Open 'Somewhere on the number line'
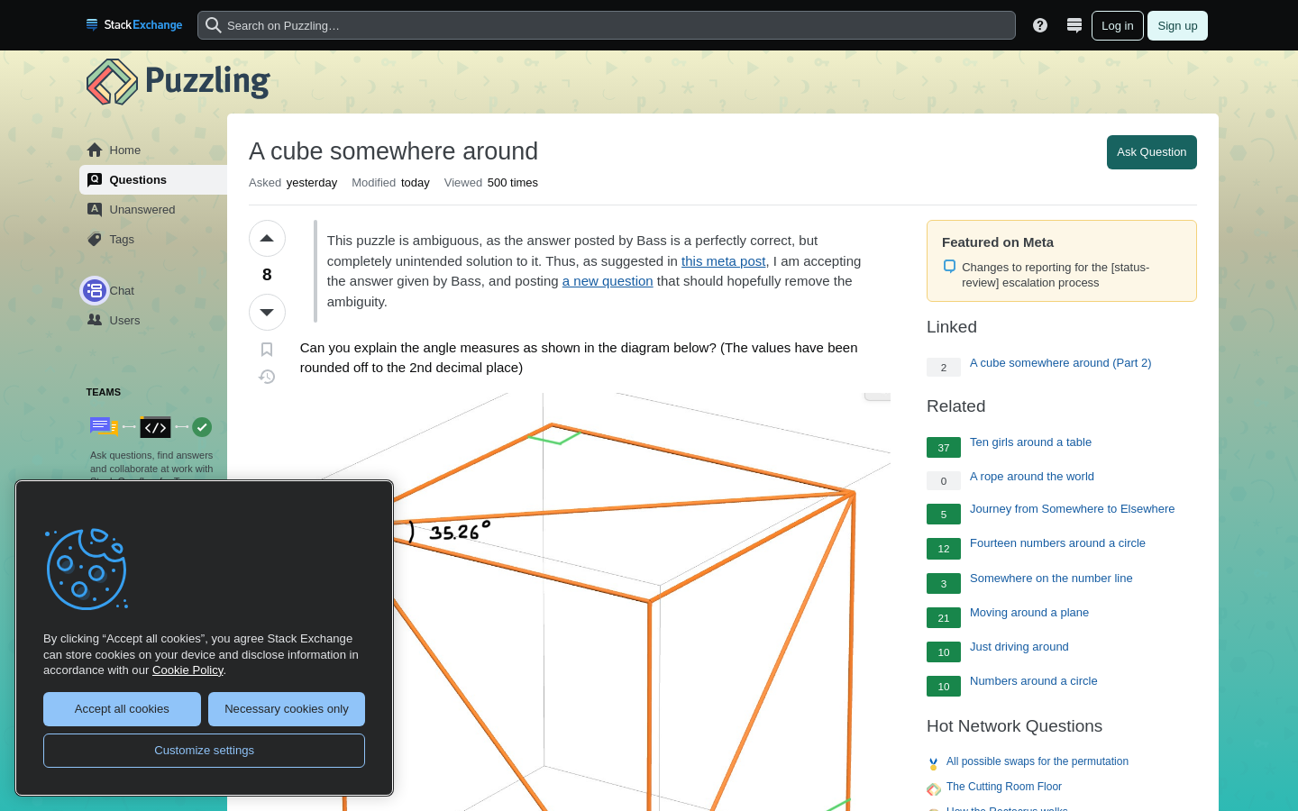The width and height of the screenshot is (1298, 811). (x=1051, y=579)
